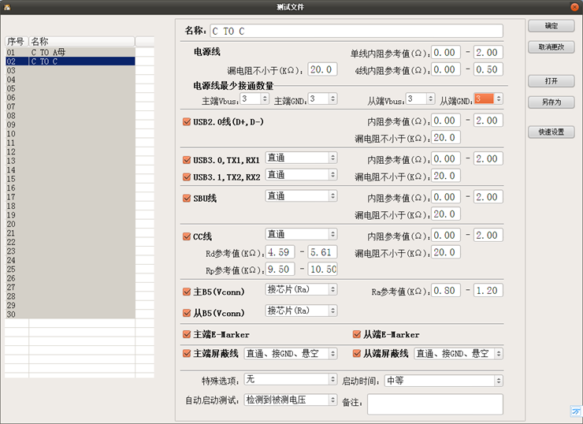Click the blue input method icon at bottom right
Image resolution: width=583 pixels, height=424 pixels.
click(x=575, y=411)
